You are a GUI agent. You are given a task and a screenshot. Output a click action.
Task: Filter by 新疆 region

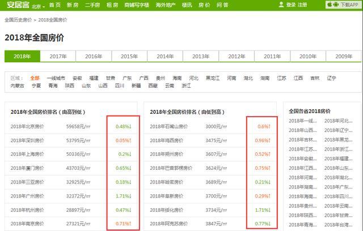[136, 85]
